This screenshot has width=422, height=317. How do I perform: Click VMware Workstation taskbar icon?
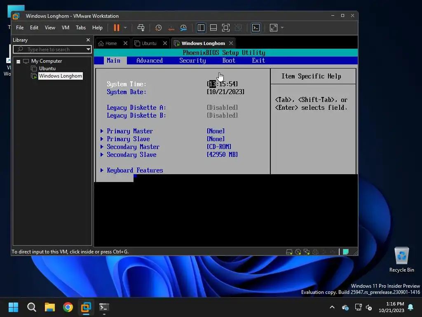click(x=86, y=307)
